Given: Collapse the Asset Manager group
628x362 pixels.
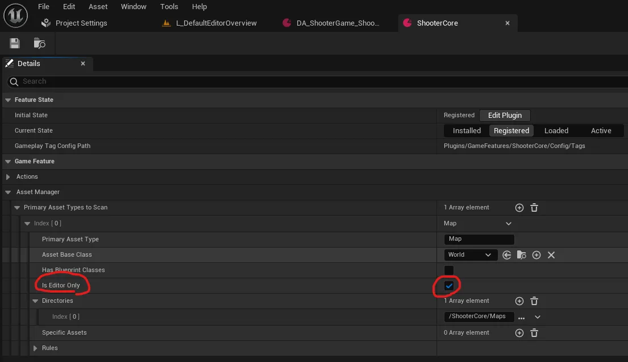Looking at the screenshot, I should point(8,192).
